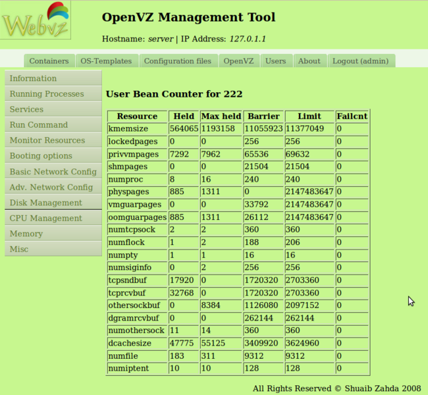The image size is (428, 395).
Task: Select the oomguarpages resource cell
Action: tap(138, 217)
